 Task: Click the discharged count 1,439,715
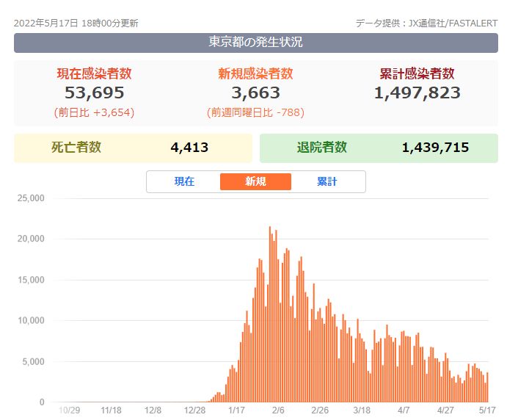pyautogui.click(x=435, y=148)
